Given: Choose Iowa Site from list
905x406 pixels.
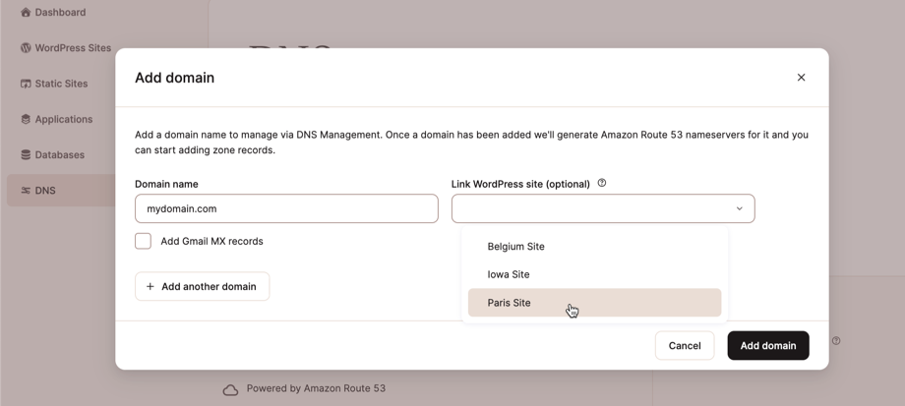Looking at the screenshot, I should point(594,274).
